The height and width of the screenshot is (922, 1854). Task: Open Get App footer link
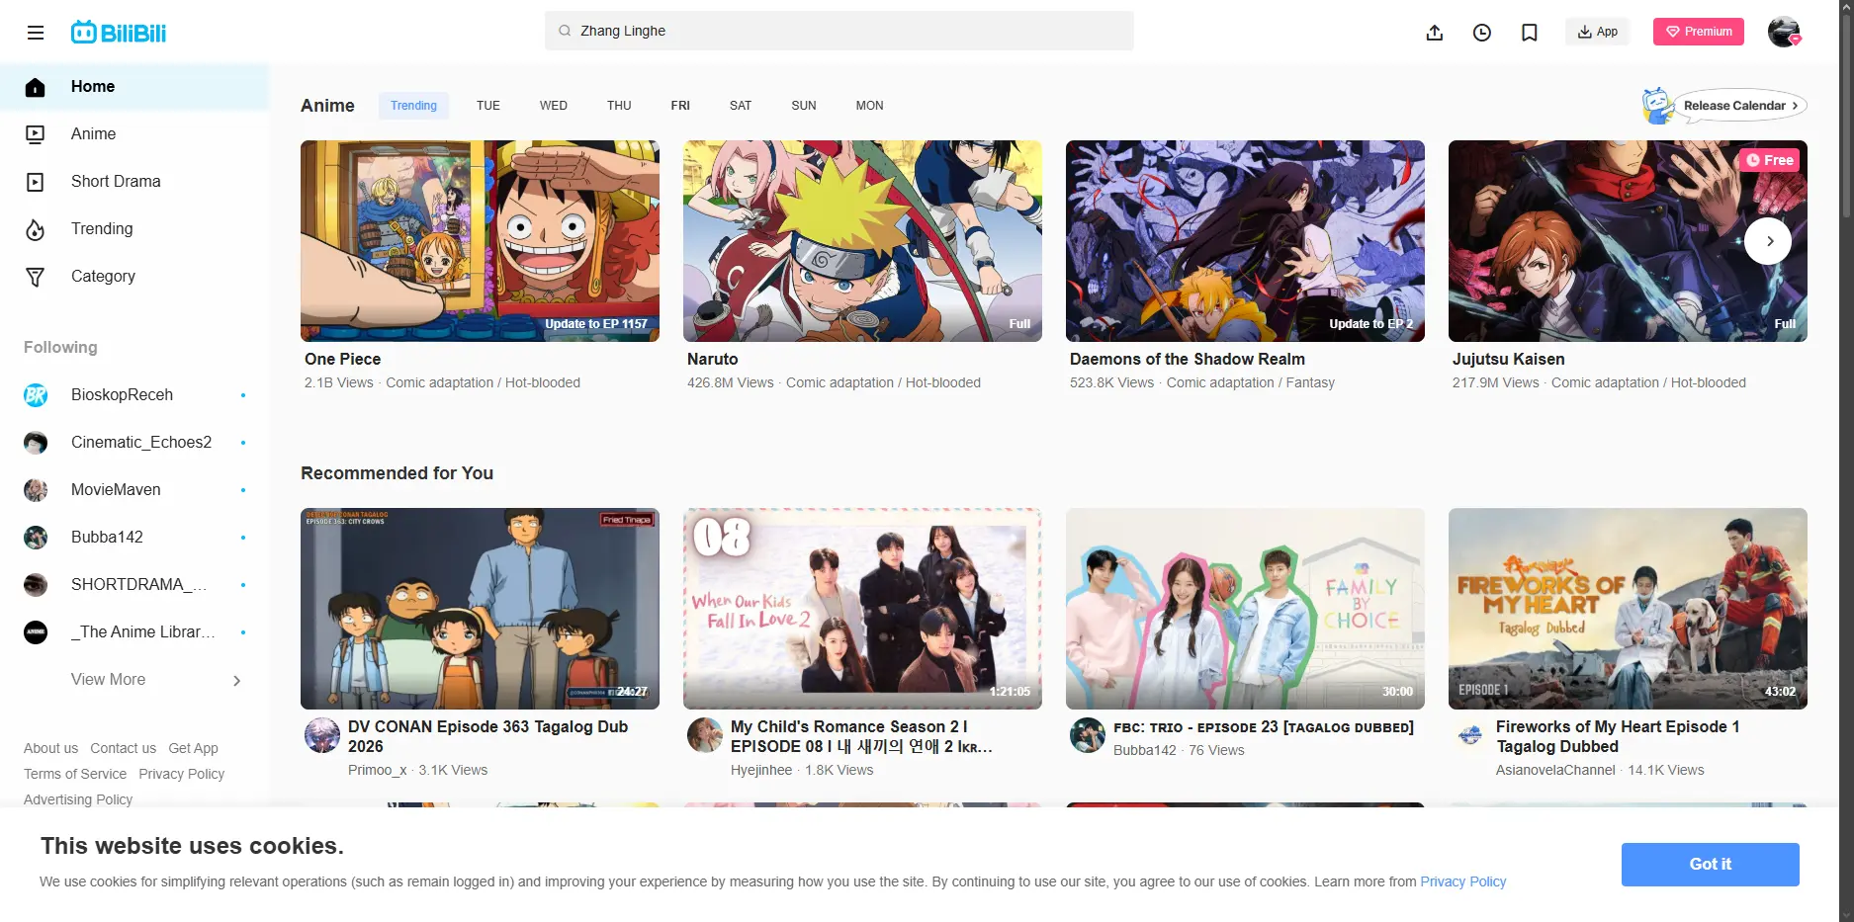(x=193, y=748)
